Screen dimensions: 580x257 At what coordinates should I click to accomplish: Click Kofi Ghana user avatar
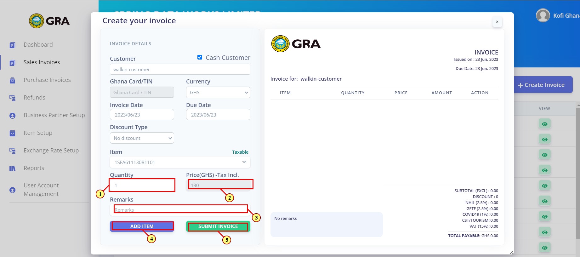click(543, 15)
